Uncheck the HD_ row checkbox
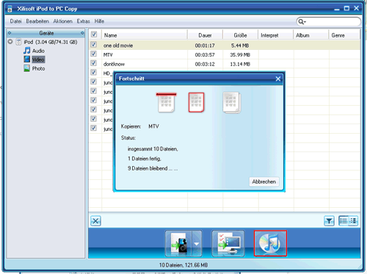367x274 pixels. pyautogui.click(x=93, y=73)
